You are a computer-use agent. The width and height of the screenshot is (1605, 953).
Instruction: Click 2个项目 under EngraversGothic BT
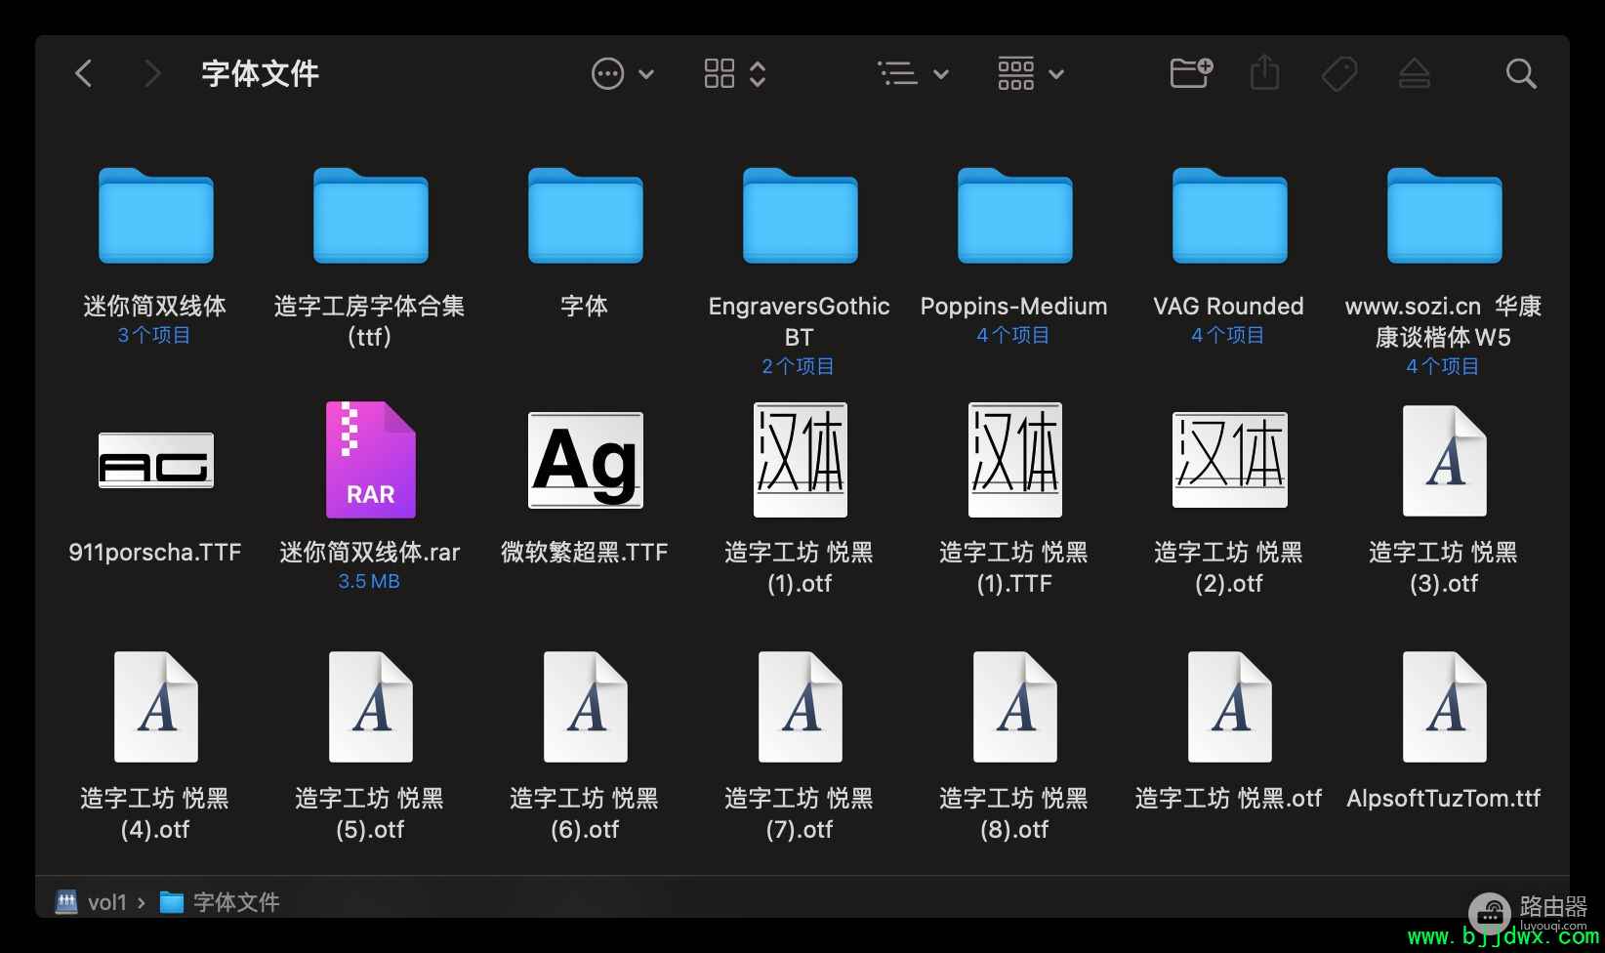pos(799,366)
